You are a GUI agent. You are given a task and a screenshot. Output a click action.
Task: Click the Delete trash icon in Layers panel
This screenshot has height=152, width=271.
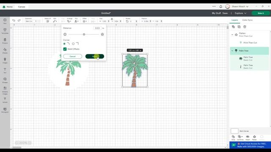tap(245, 27)
